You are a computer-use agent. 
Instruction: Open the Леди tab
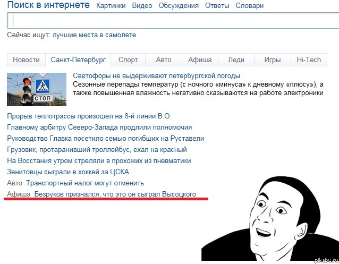236,59
